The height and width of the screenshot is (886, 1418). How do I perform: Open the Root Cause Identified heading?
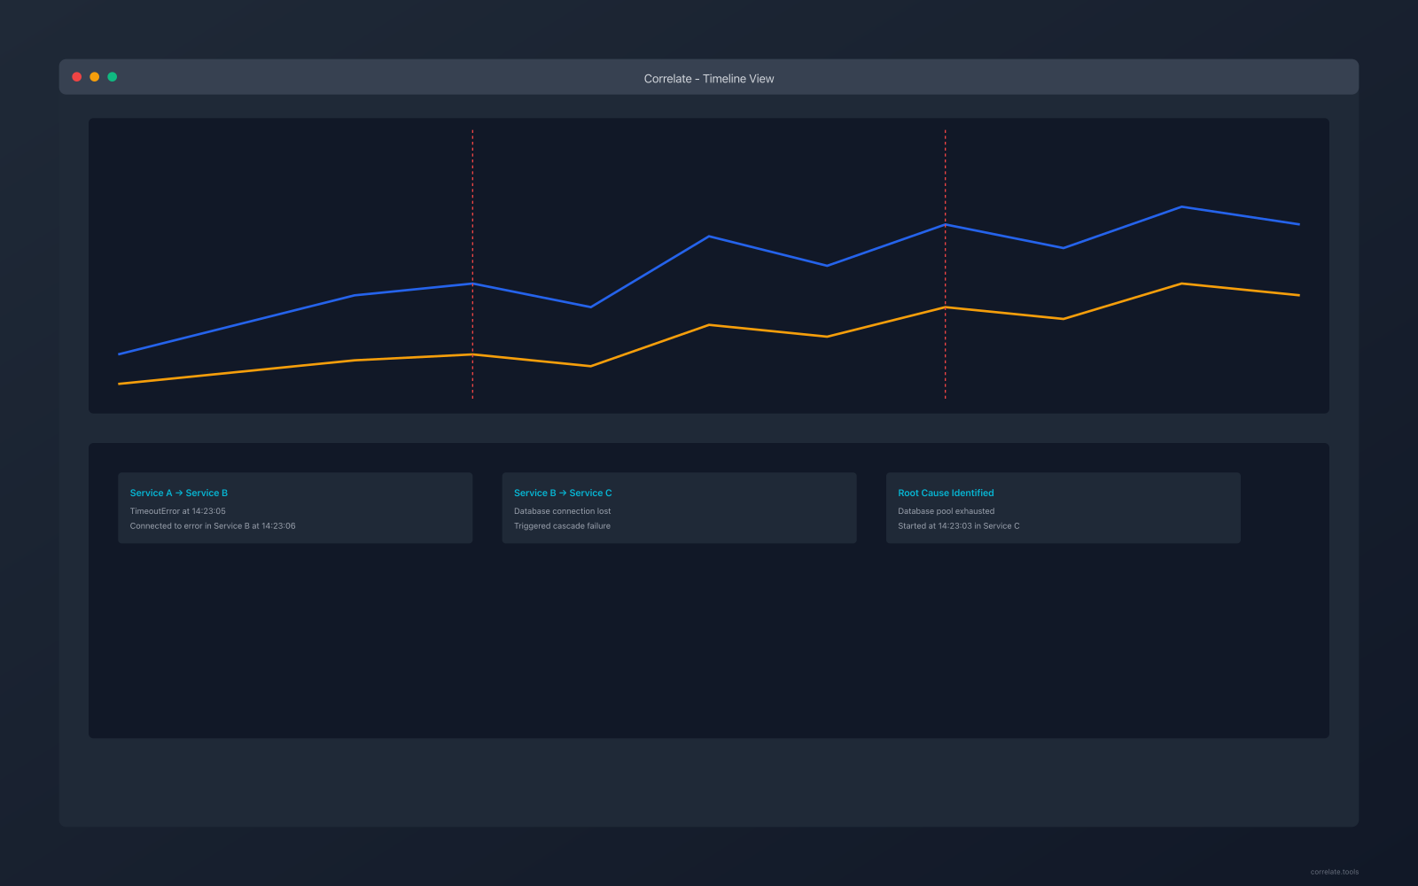pyautogui.click(x=946, y=494)
